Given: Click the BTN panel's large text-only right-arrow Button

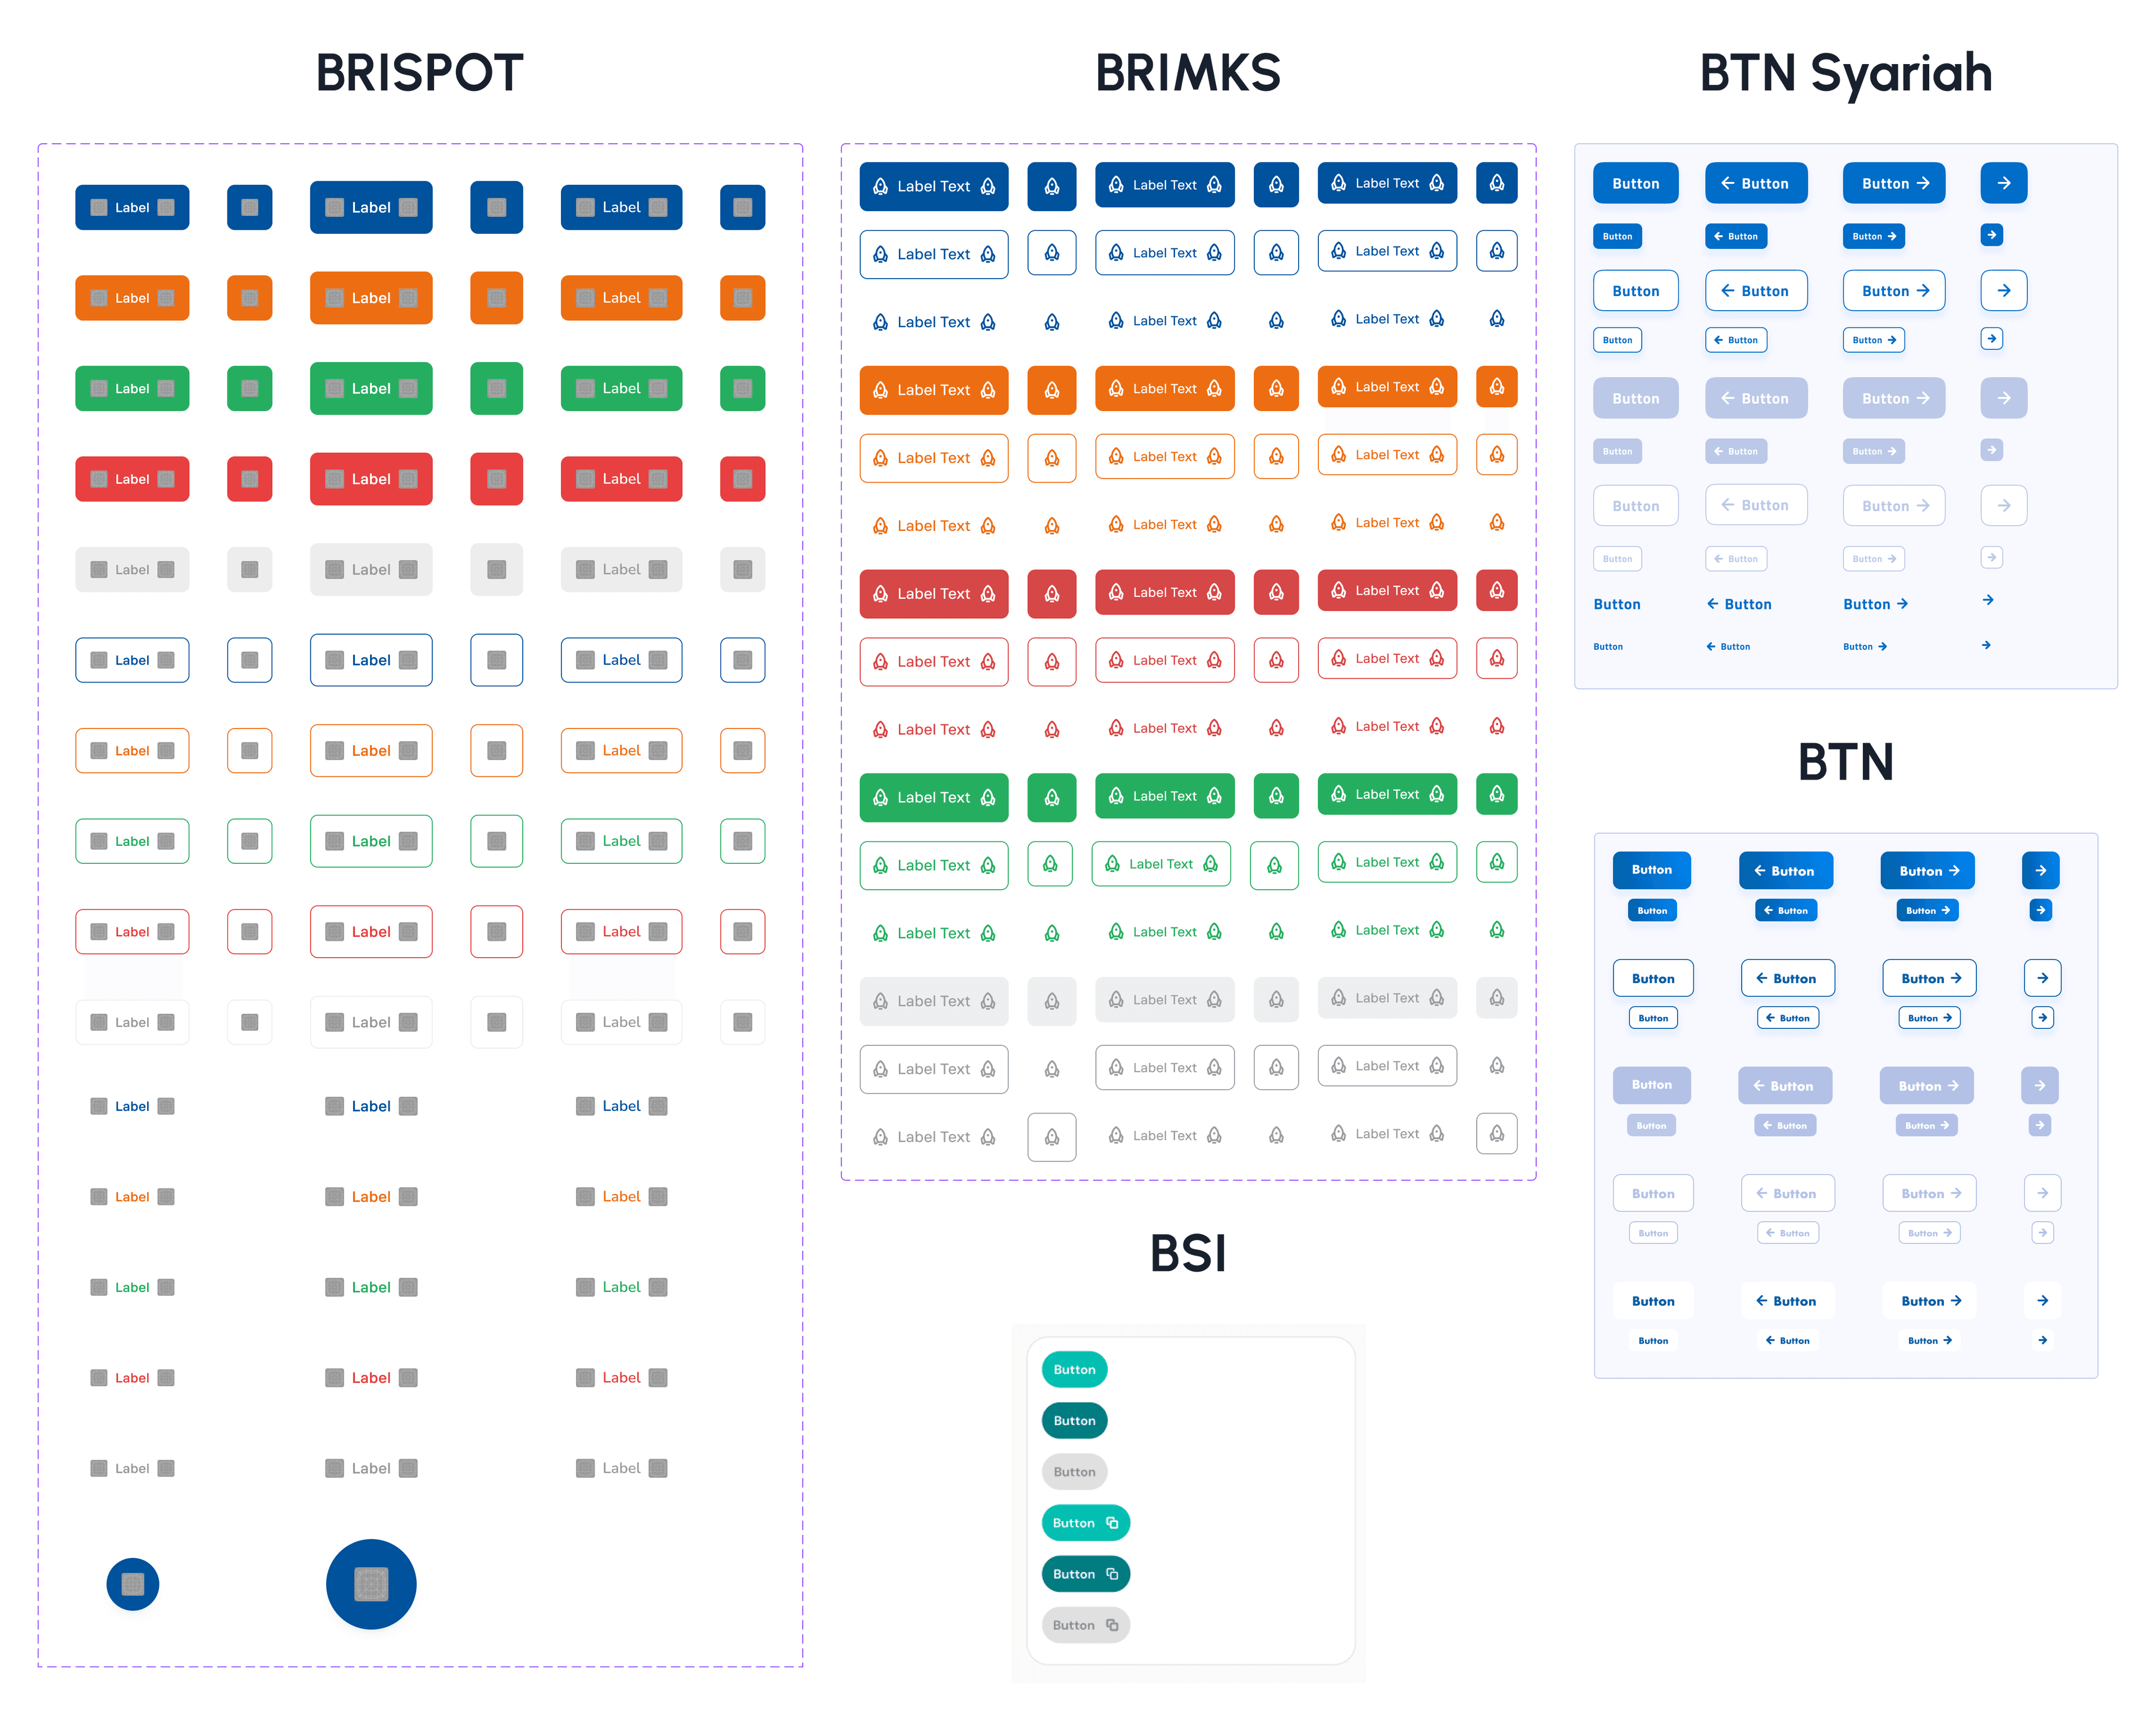Looking at the screenshot, I should tap(1929, 1301).
